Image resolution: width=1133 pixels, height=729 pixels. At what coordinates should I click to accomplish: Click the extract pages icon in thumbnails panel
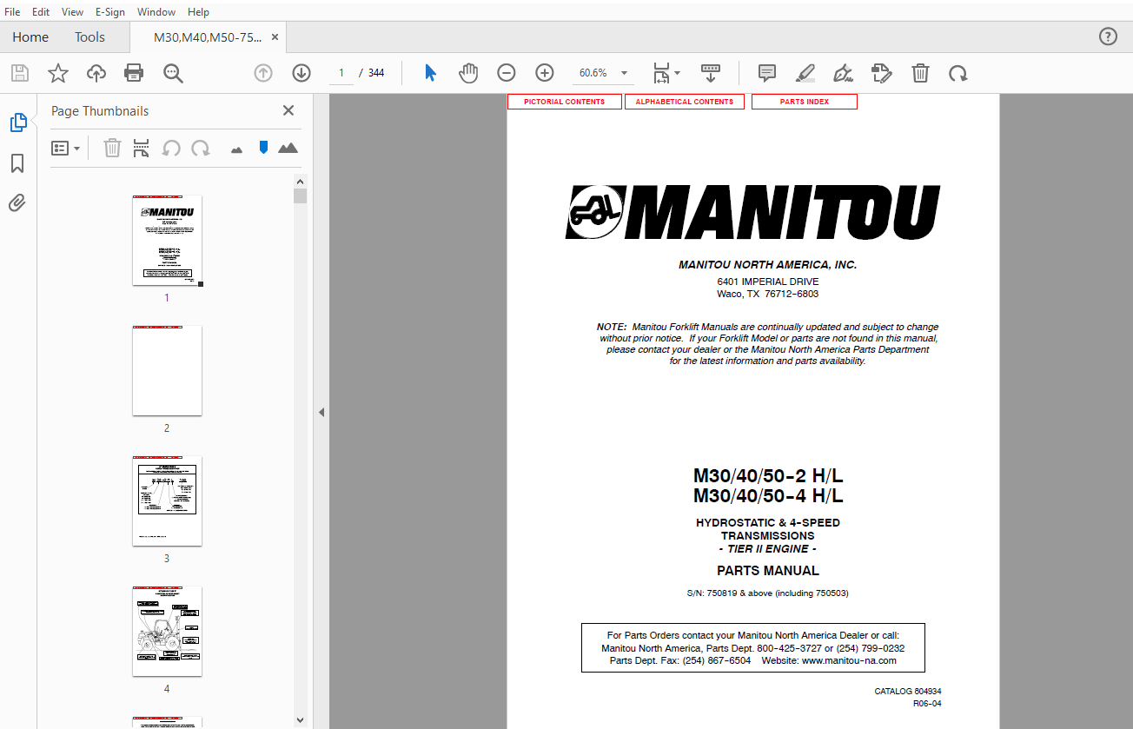click(x=141, y=149)
